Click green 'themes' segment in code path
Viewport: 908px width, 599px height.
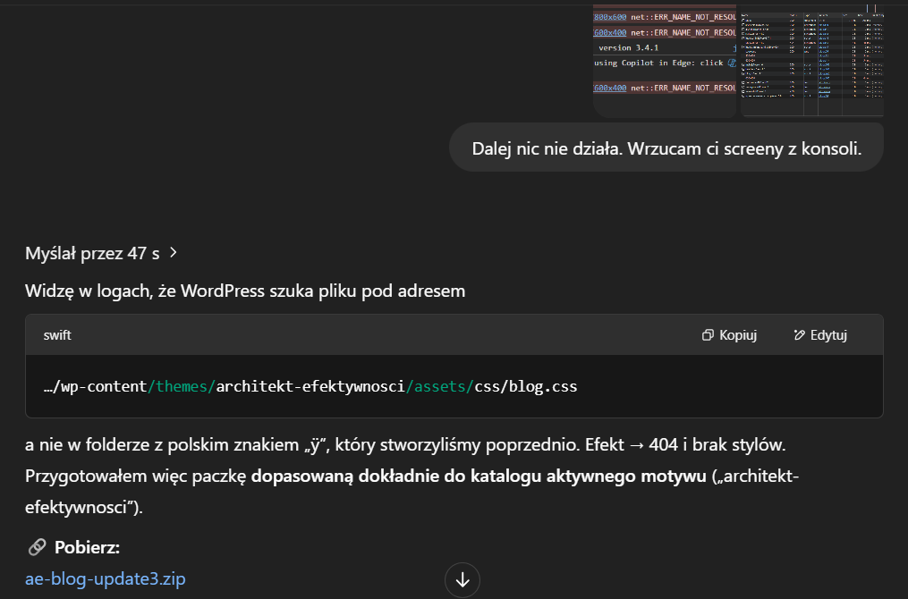point(182,387)
